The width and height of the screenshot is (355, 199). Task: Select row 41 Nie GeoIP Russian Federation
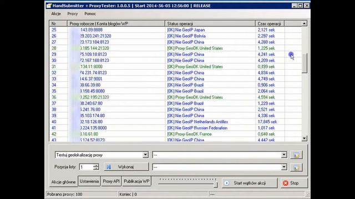[x=175, y=128]
